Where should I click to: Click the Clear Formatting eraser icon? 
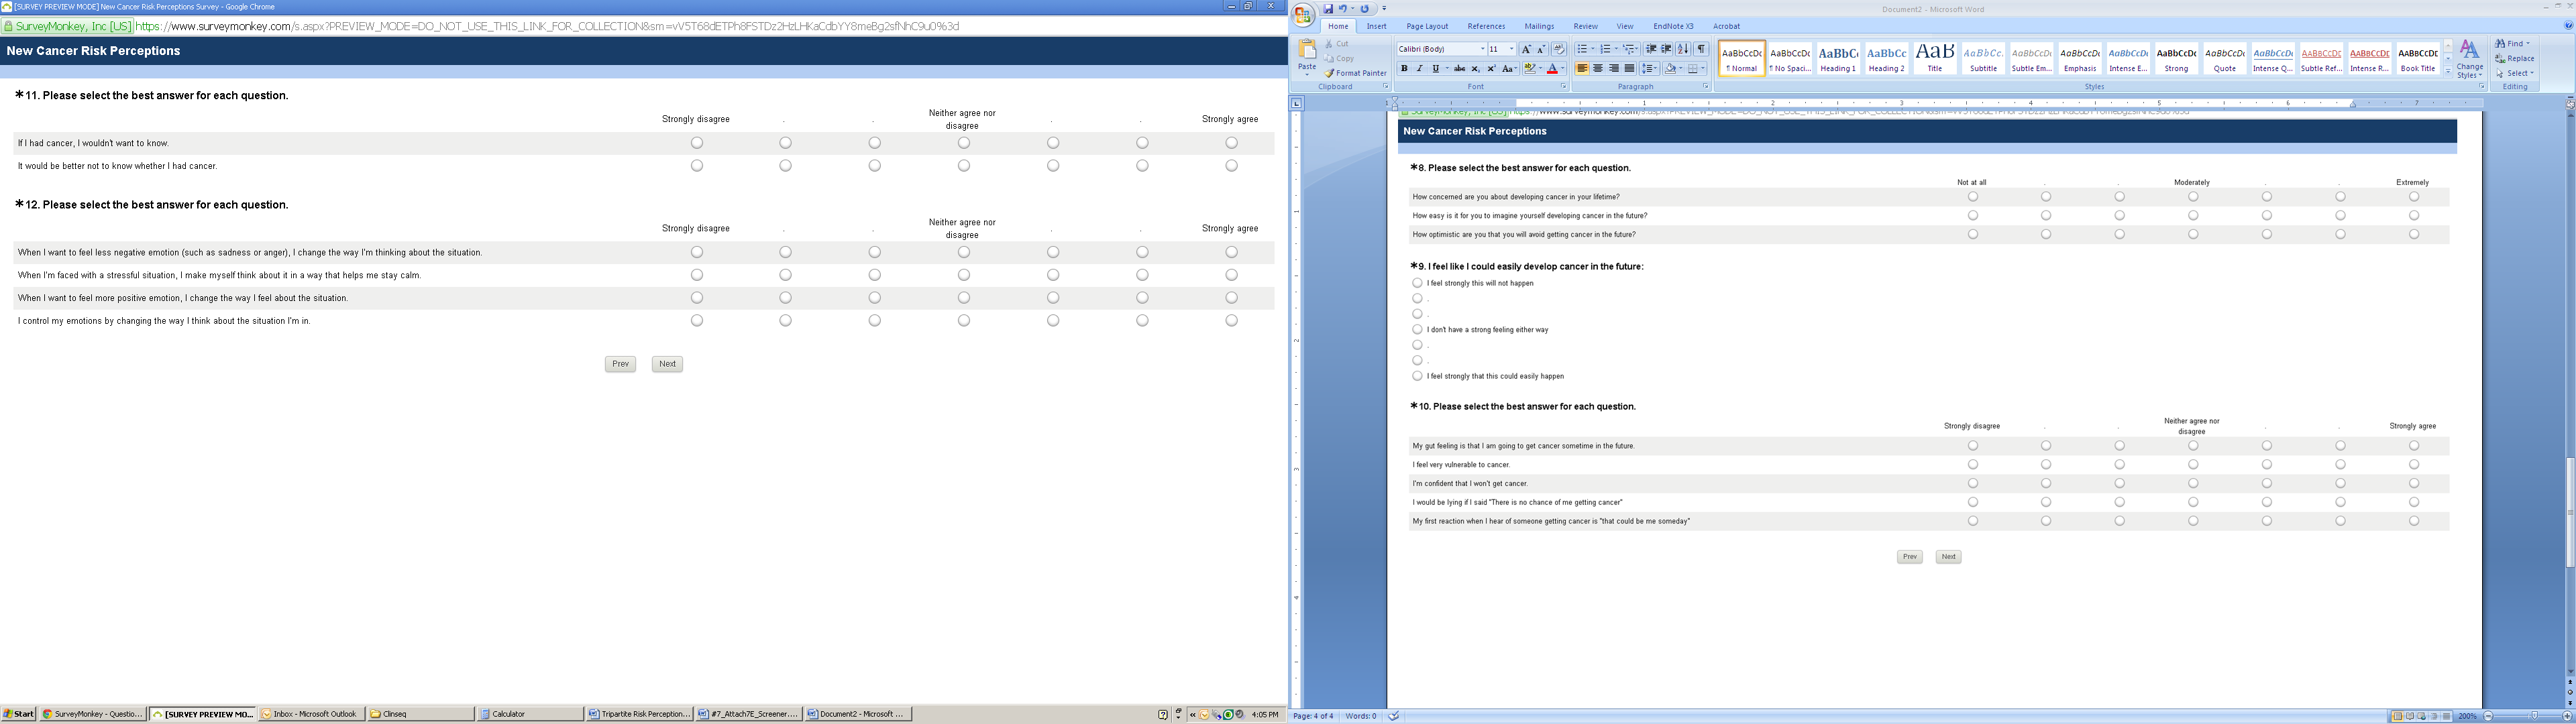point(1558,49)
